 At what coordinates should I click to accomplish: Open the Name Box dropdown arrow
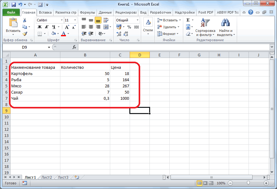tap(49, 47)
